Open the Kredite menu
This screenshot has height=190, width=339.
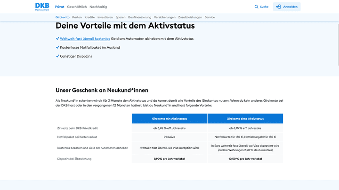tap(89, 17)
